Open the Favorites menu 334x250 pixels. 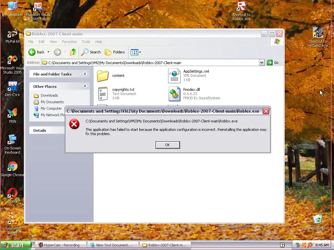(x=69, y=42)
